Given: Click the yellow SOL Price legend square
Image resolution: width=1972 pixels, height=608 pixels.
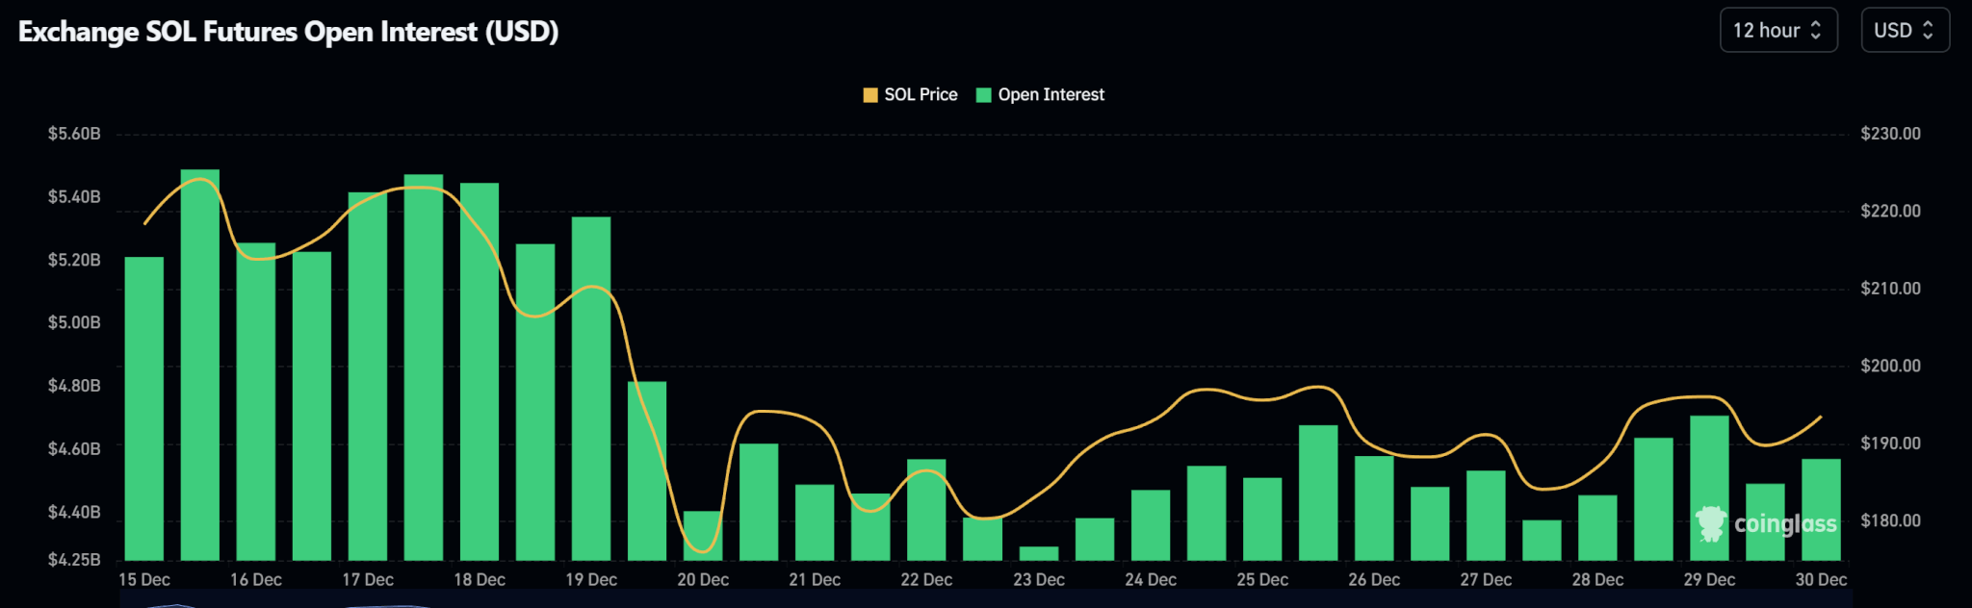Looking at the screenshot, I should pos(870,95).
